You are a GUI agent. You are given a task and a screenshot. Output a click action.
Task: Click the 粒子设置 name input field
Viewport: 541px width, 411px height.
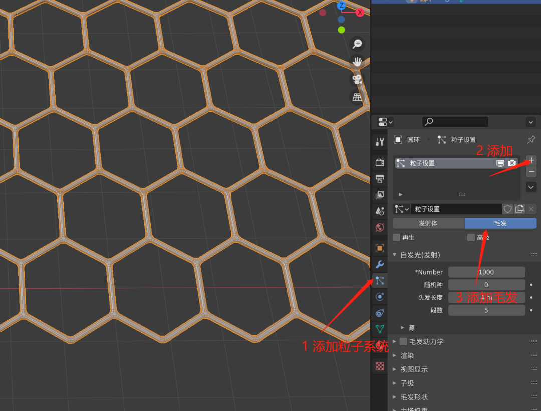(x=456, y=209)
